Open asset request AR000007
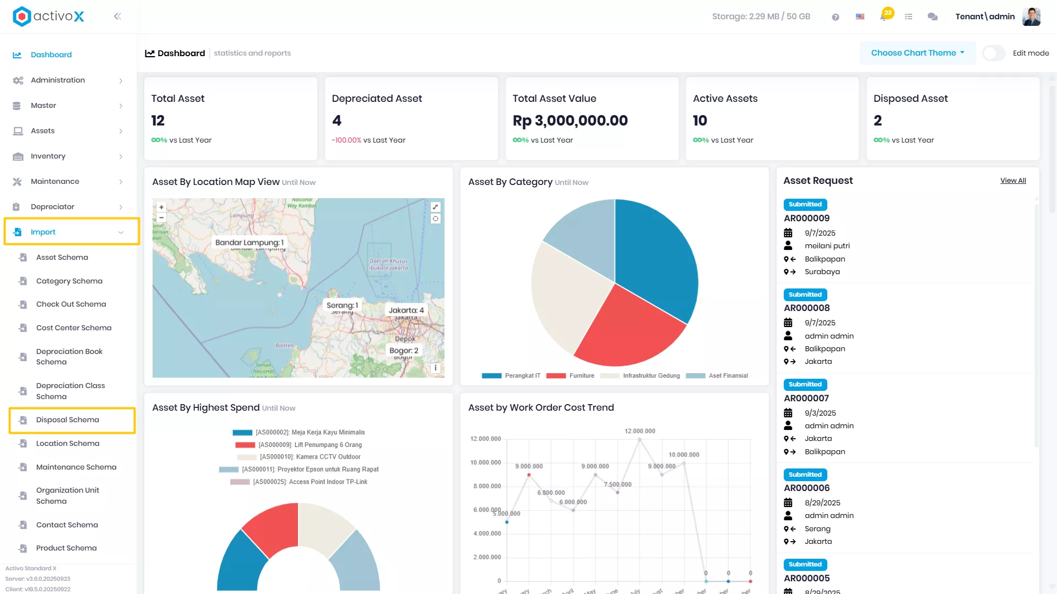The width and height of the screenshot is (1057, 594). [806, 399]
